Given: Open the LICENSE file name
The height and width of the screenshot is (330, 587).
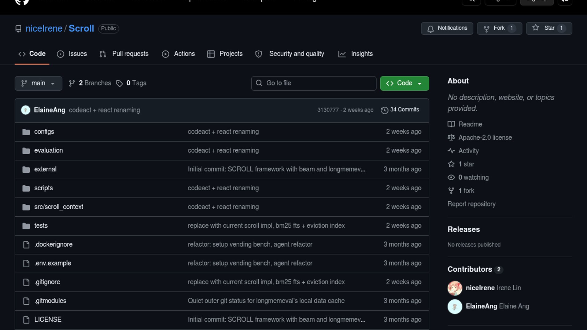Looking at the screenshot, I should pyautogui.click(x=48, y=320).
